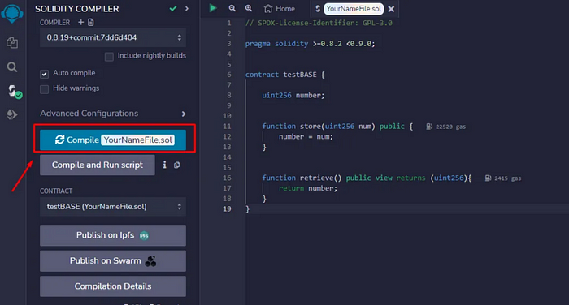Publish contract on Swarm
Image resolution: width=569 pixels, height=305 pixels.
pos(113,261)
